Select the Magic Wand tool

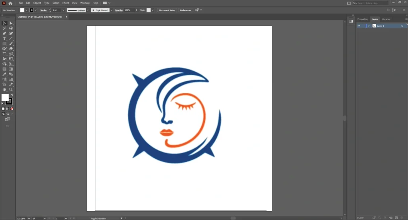point(4,28)
